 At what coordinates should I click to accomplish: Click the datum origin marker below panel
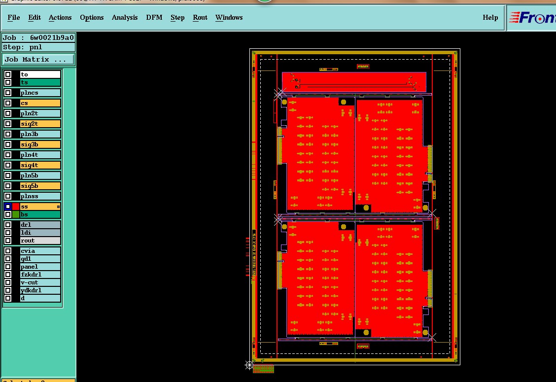pos(249,365)
